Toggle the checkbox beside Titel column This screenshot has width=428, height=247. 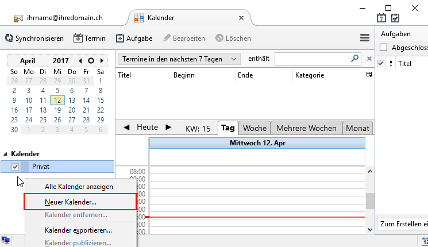(x=381, y=64)
